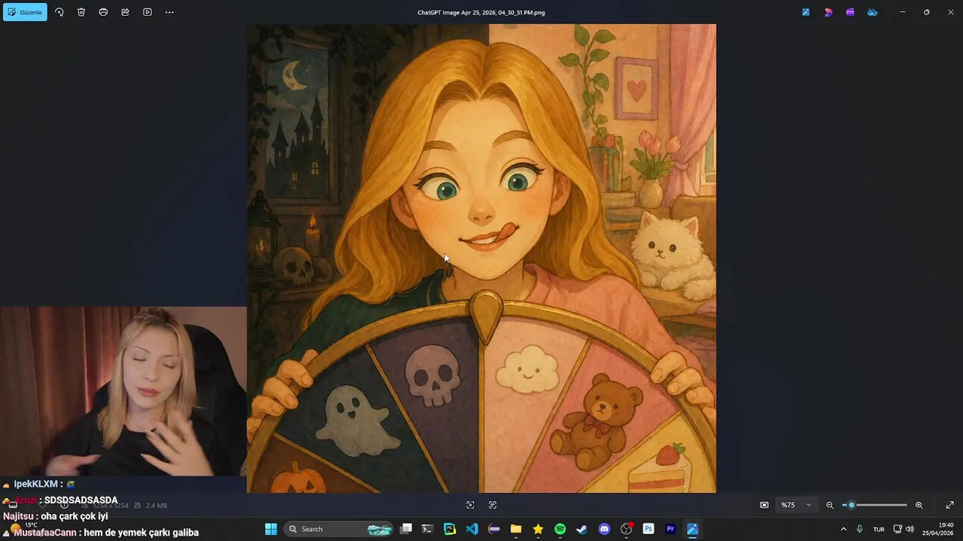Open Steam from the taskbar
This screenshot has height=541, width=963.
click(x=582, y=529)
